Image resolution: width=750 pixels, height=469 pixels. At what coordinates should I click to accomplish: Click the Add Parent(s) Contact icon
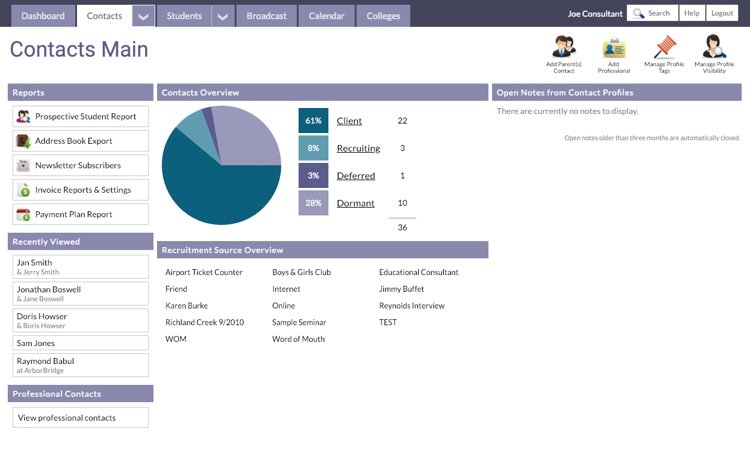[564, 47]
